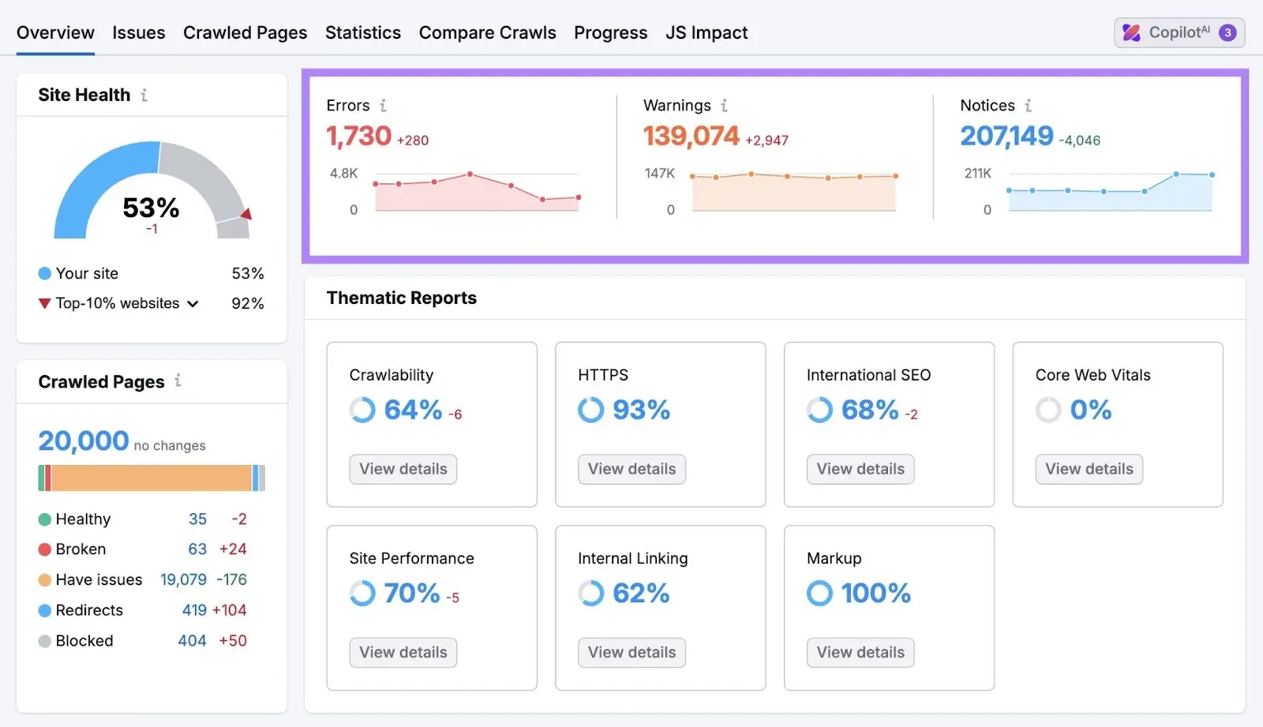Toggle the Broken pages legend item
1263x727 pixels.
pyautogui.click(x=80, y=549)
